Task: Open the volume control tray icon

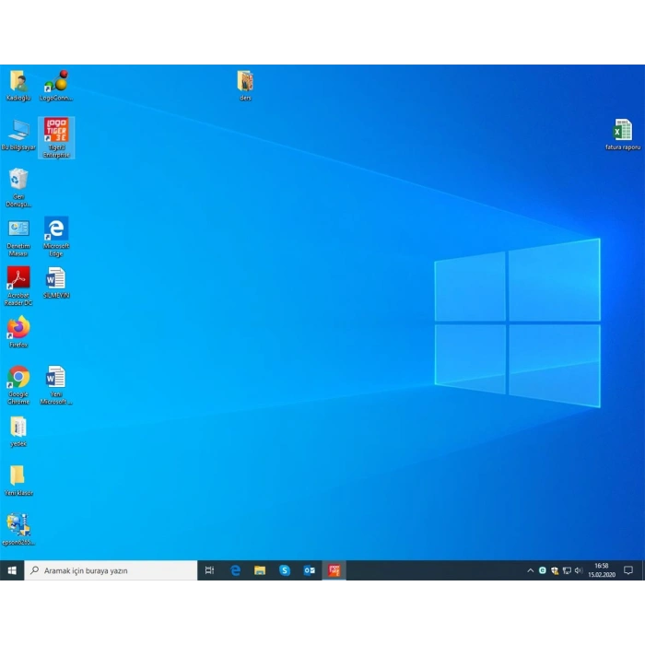Action: click(579, 570)
